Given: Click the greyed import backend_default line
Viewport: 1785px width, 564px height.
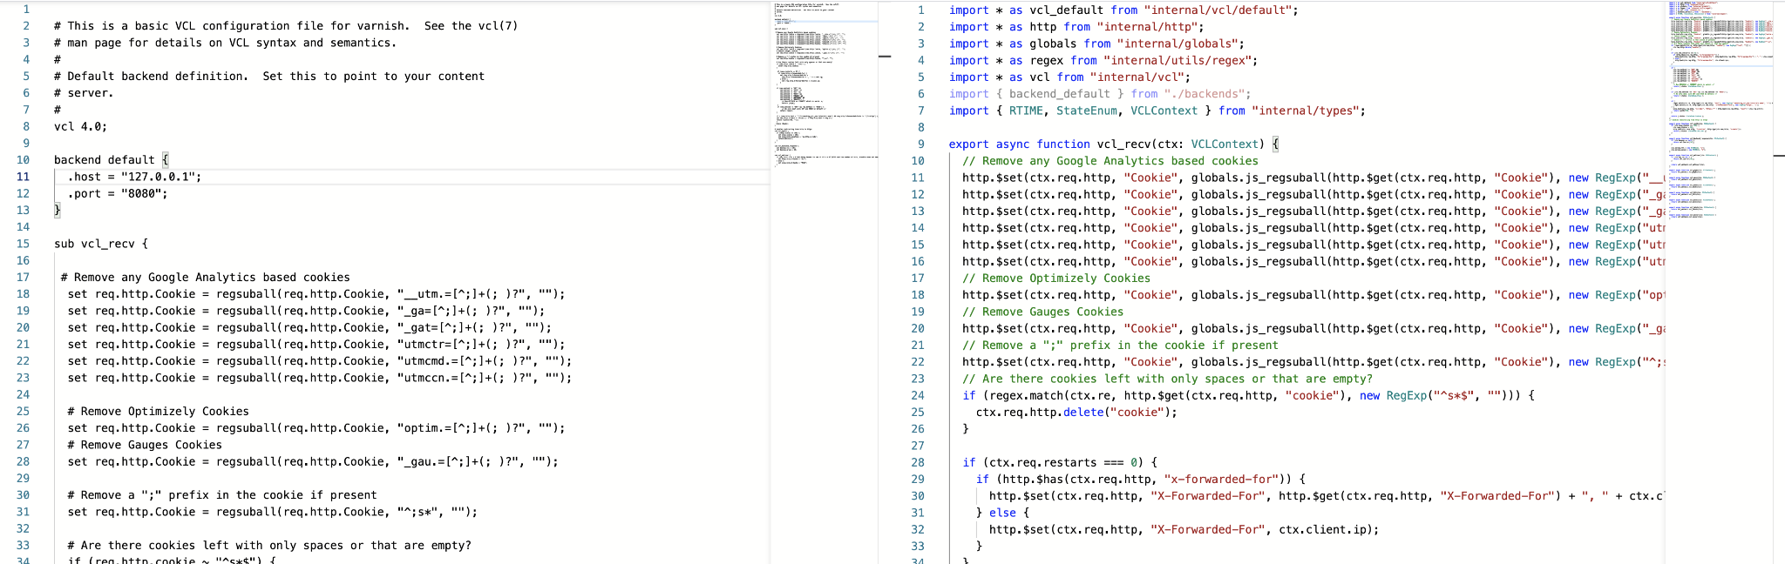Looking at the screenshot, I should pyautogui.click(x=1100, y=94).
